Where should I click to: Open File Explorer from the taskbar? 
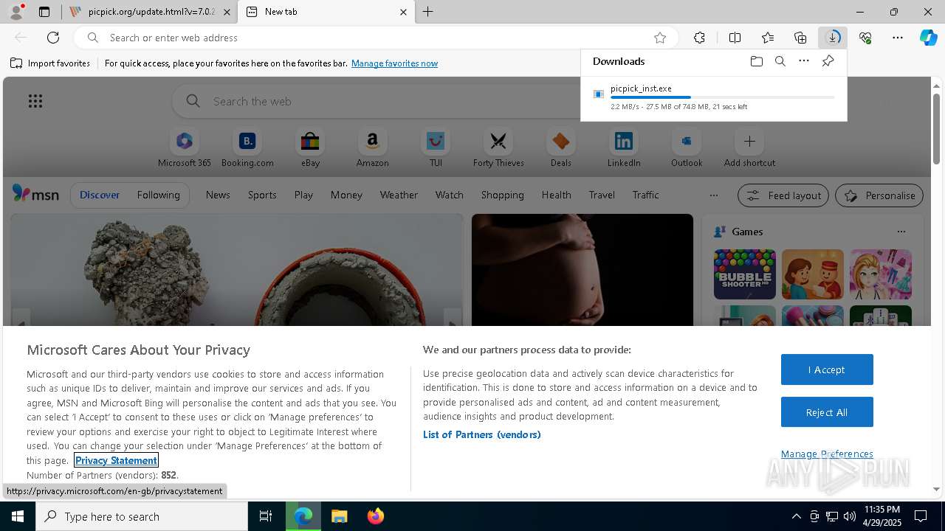340,516
